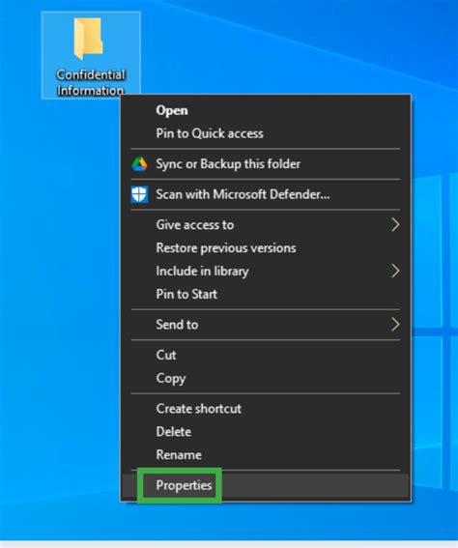
Task: Open Properties from the context menu
Action: click(266, 485)
